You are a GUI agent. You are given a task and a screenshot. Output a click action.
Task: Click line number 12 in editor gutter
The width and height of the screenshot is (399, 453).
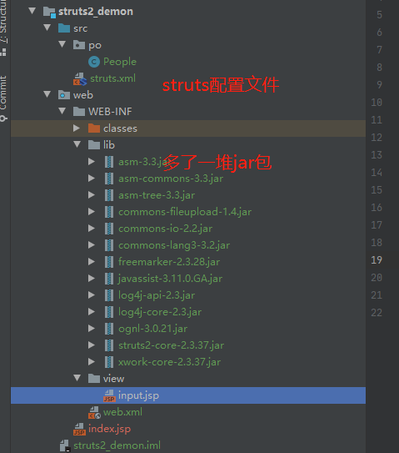click(377, 137)
